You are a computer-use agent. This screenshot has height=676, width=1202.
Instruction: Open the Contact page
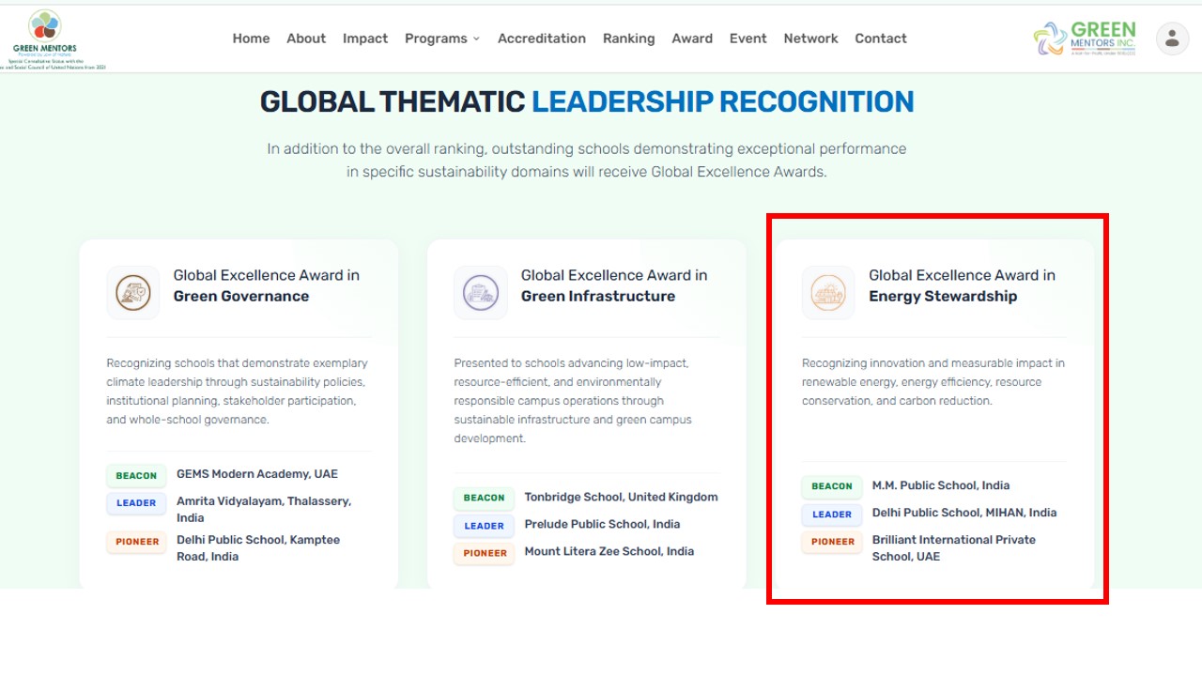pyautogui.click(x=881, y=38)
